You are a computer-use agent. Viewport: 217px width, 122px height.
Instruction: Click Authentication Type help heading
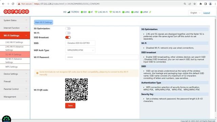(x=151, y=83)
